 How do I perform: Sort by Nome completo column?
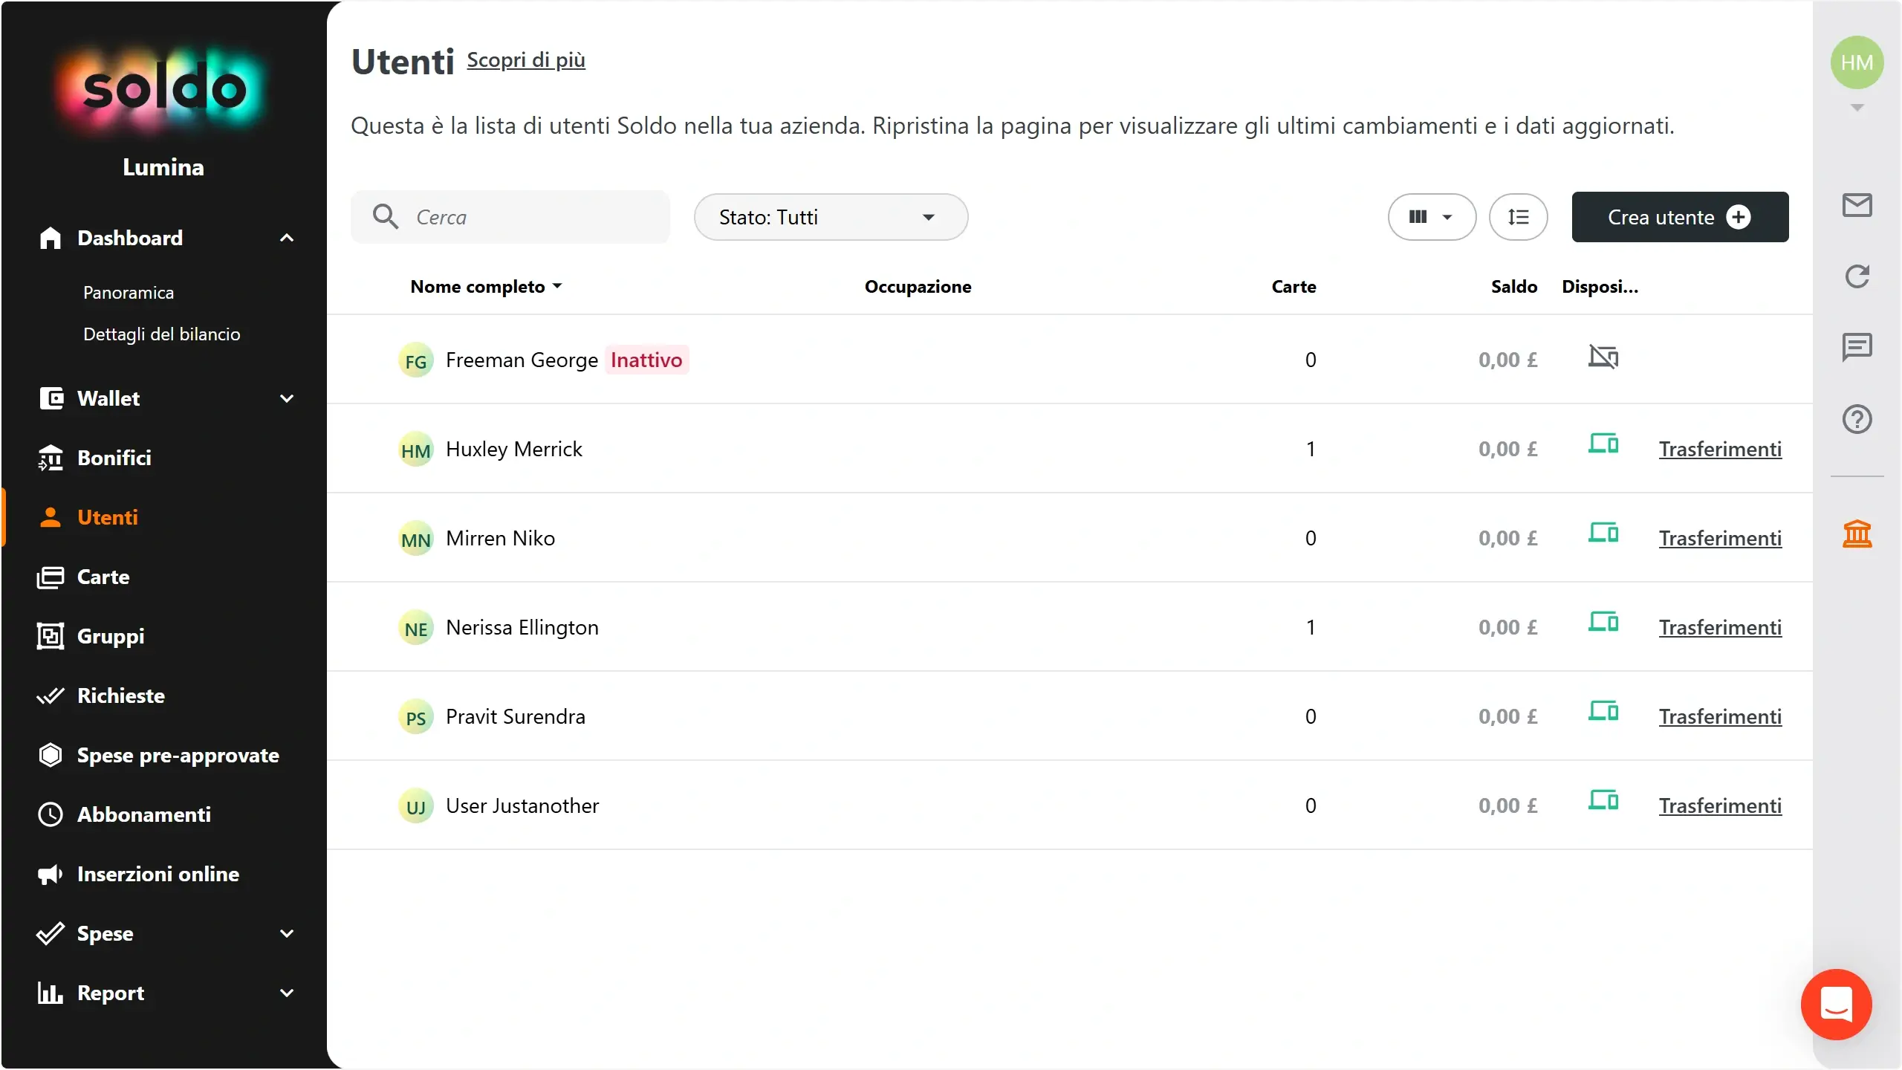click(486, 287)
